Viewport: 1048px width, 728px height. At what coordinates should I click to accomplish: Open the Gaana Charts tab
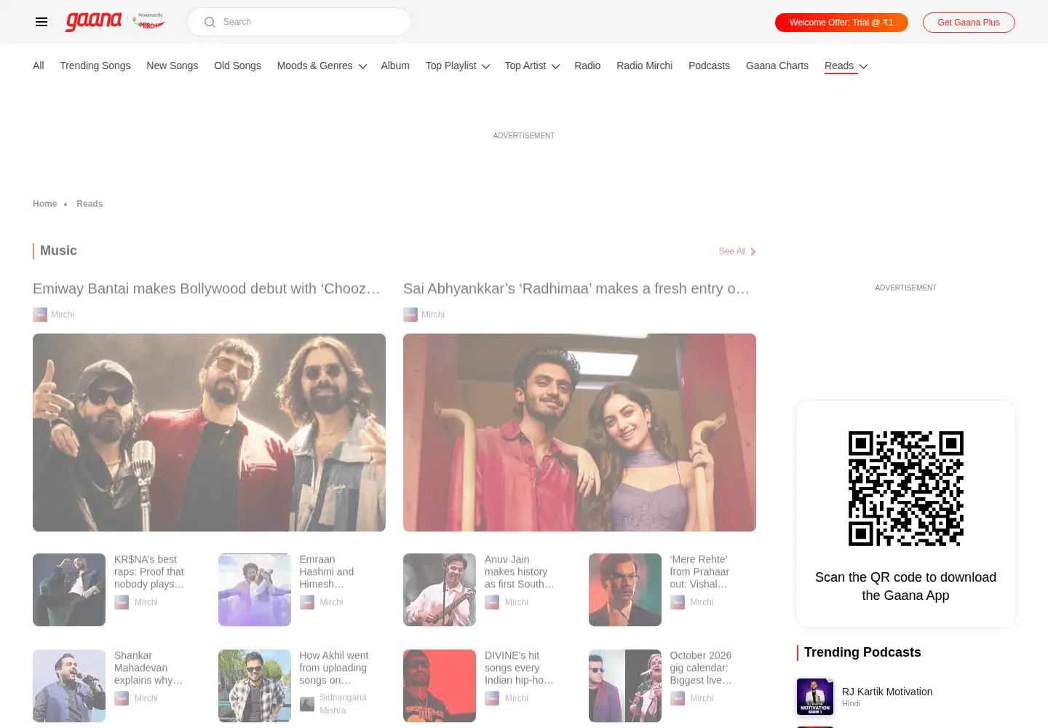tap(777, 66)
